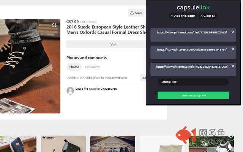
Task: Click Louis Pie's profile avatar
Action: (x=70, y=91)
